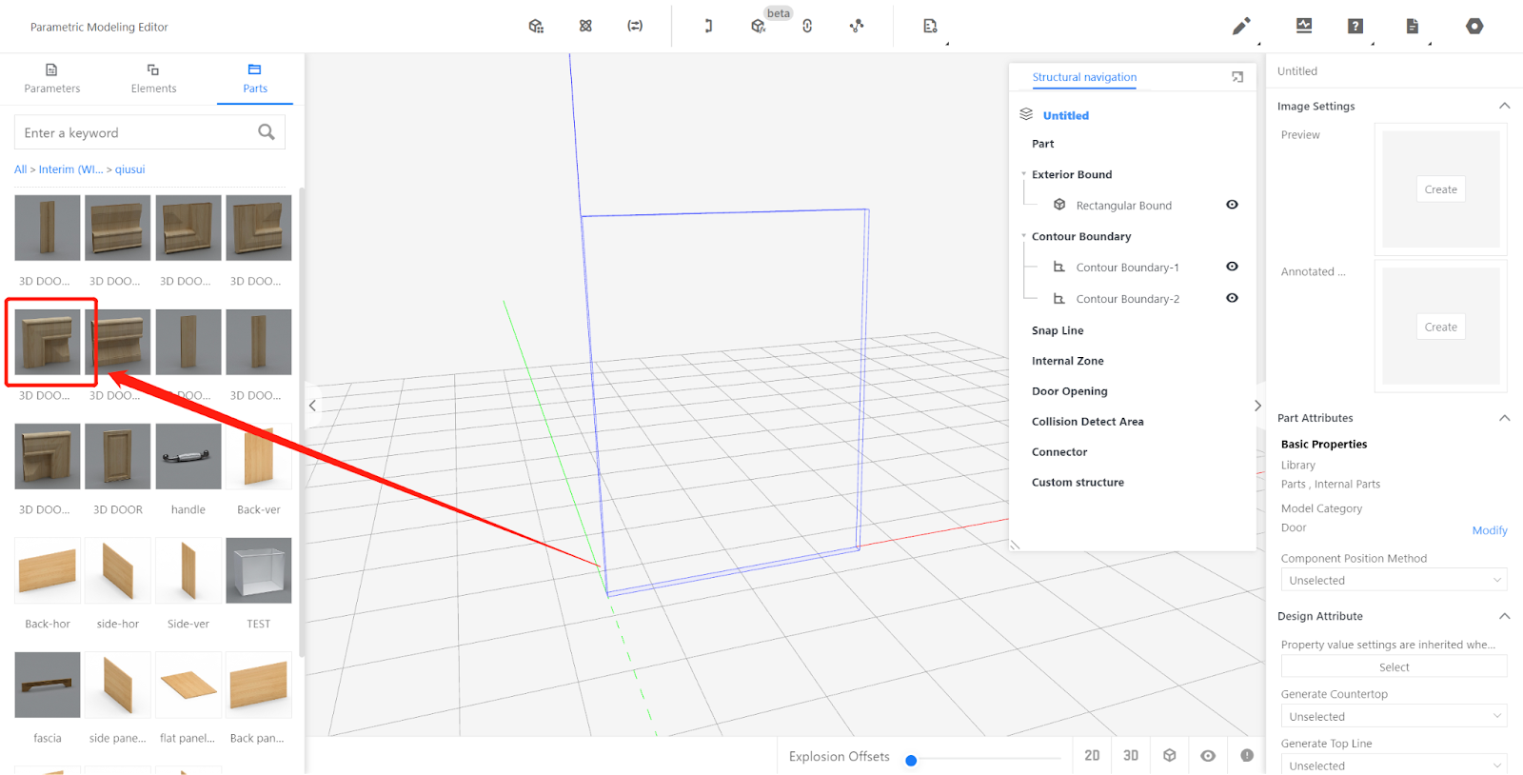Toggle visibility of Rectangular Bound
Screen dimensions: 1523x775
tap(1232, 205)
